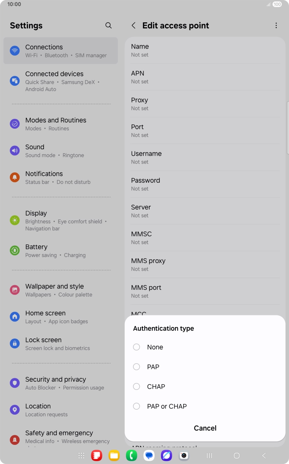Open the yellow My Files app
Screen dimensions: 289x464
(114, 455)
